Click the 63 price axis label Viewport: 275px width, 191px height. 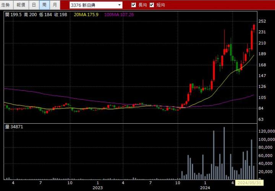pyautogui.click(x=261, y=119)
